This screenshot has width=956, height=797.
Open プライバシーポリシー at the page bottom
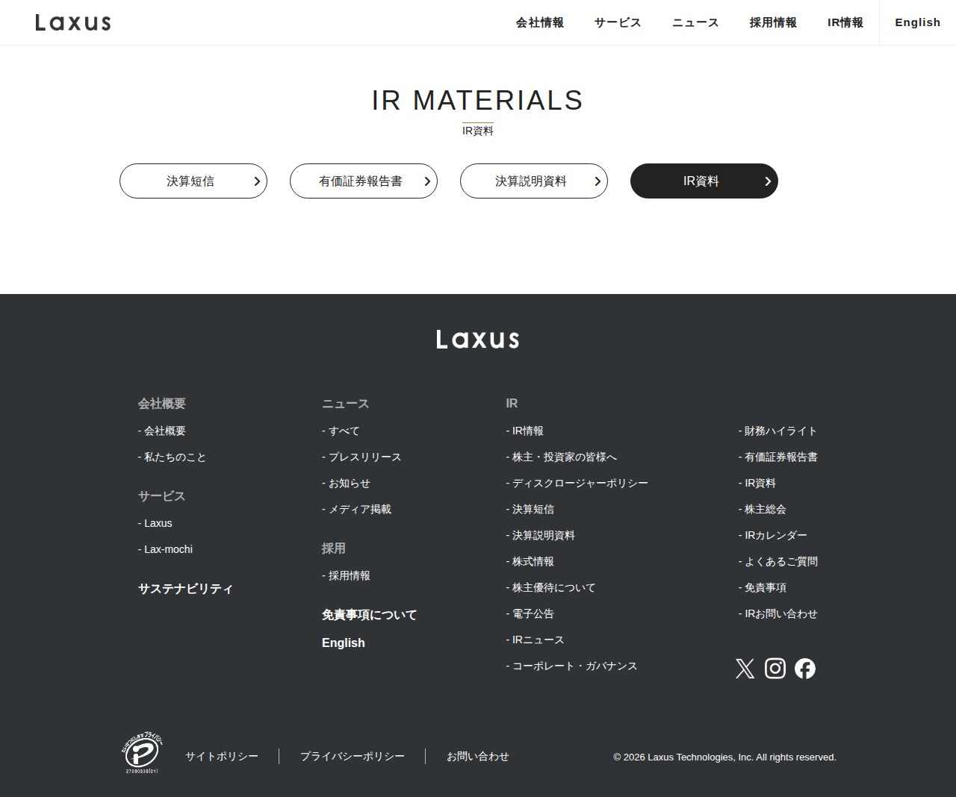[x=353, y=757]
